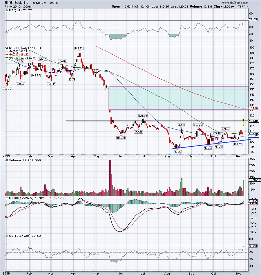Click the 100.82 November low label
261x276 pixels.
pos(238,144)
